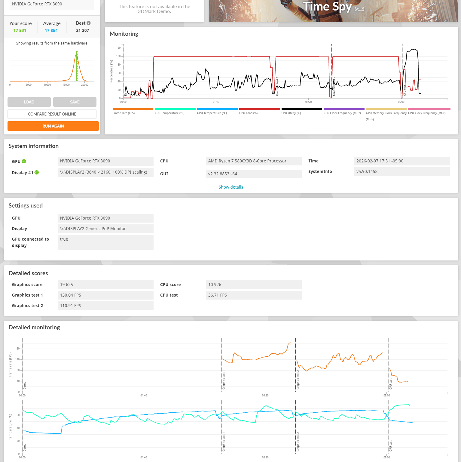This screenshot has height=462, width=461.
Task: Select NVIDIA GeForce RTX 3090 in System information
Action: pyautogui.click(x=105, y=161)
